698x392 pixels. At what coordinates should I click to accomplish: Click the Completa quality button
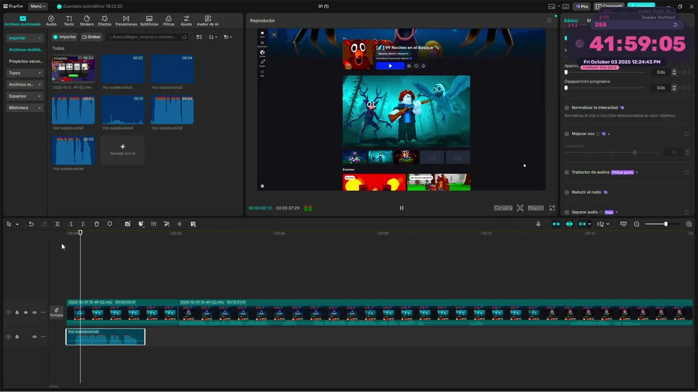click(503, 208)
